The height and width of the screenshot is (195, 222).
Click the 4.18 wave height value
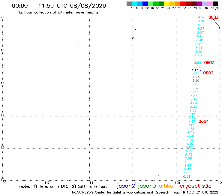pyautogui.click(x=200, y=36)
